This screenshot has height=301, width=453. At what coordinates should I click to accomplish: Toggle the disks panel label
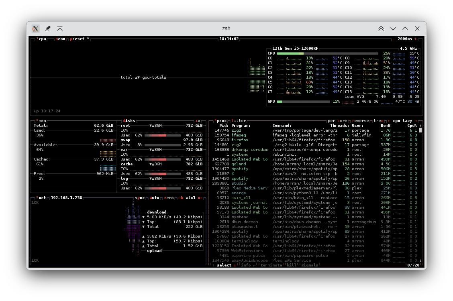tap(129, 121)
